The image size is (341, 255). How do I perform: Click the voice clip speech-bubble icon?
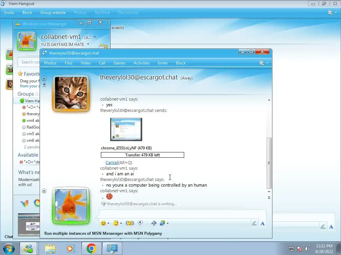pyautogui.click(x=140, y=223)
